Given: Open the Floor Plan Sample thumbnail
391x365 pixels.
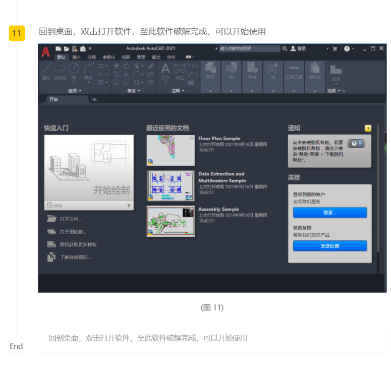Looking at the screenshot, I should click(171, 150).
